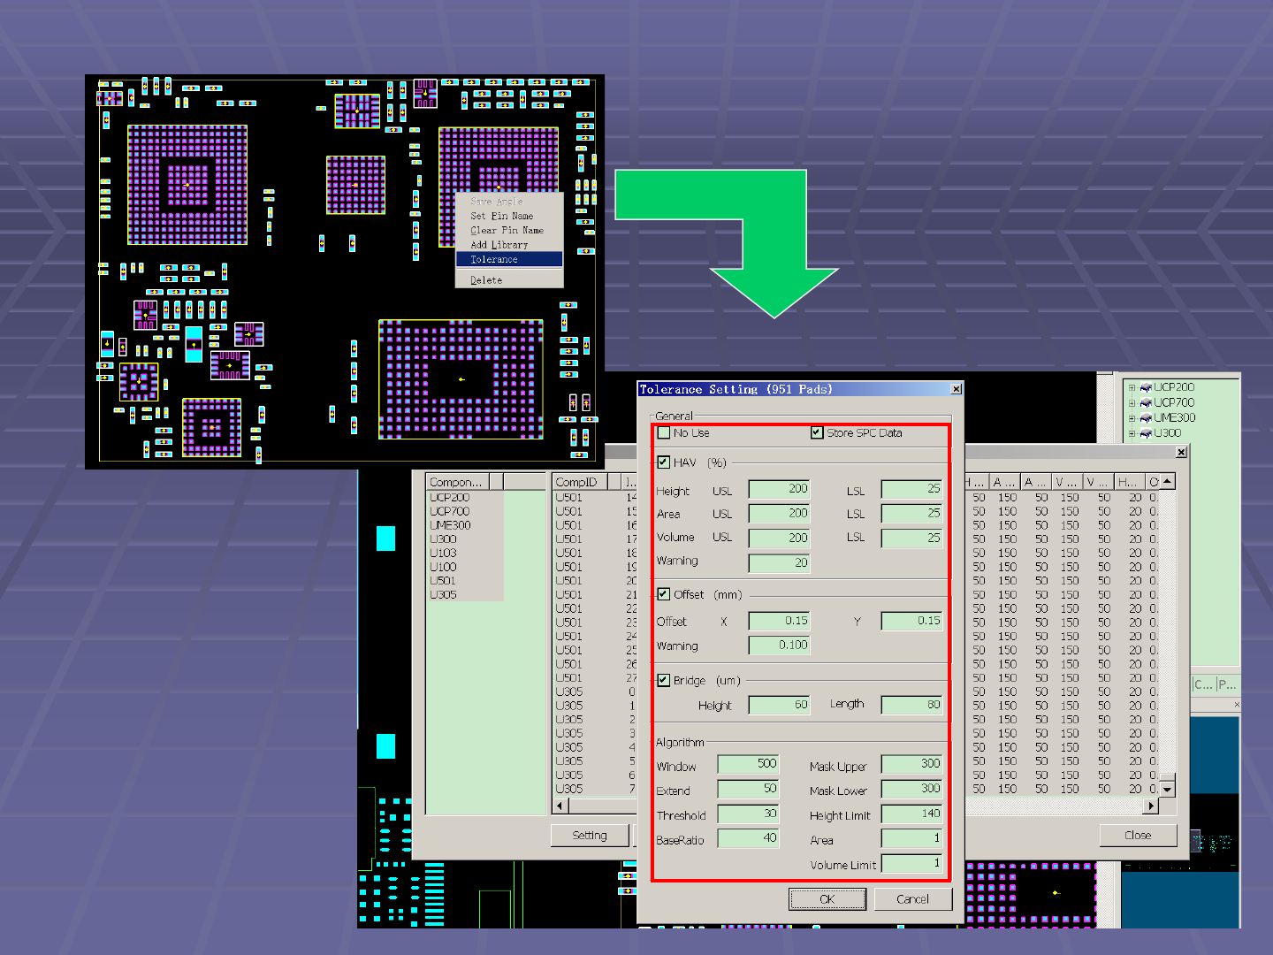Click the HAV Height USL field
Viewport: 1273px width, 955px height.
[780, 489]
